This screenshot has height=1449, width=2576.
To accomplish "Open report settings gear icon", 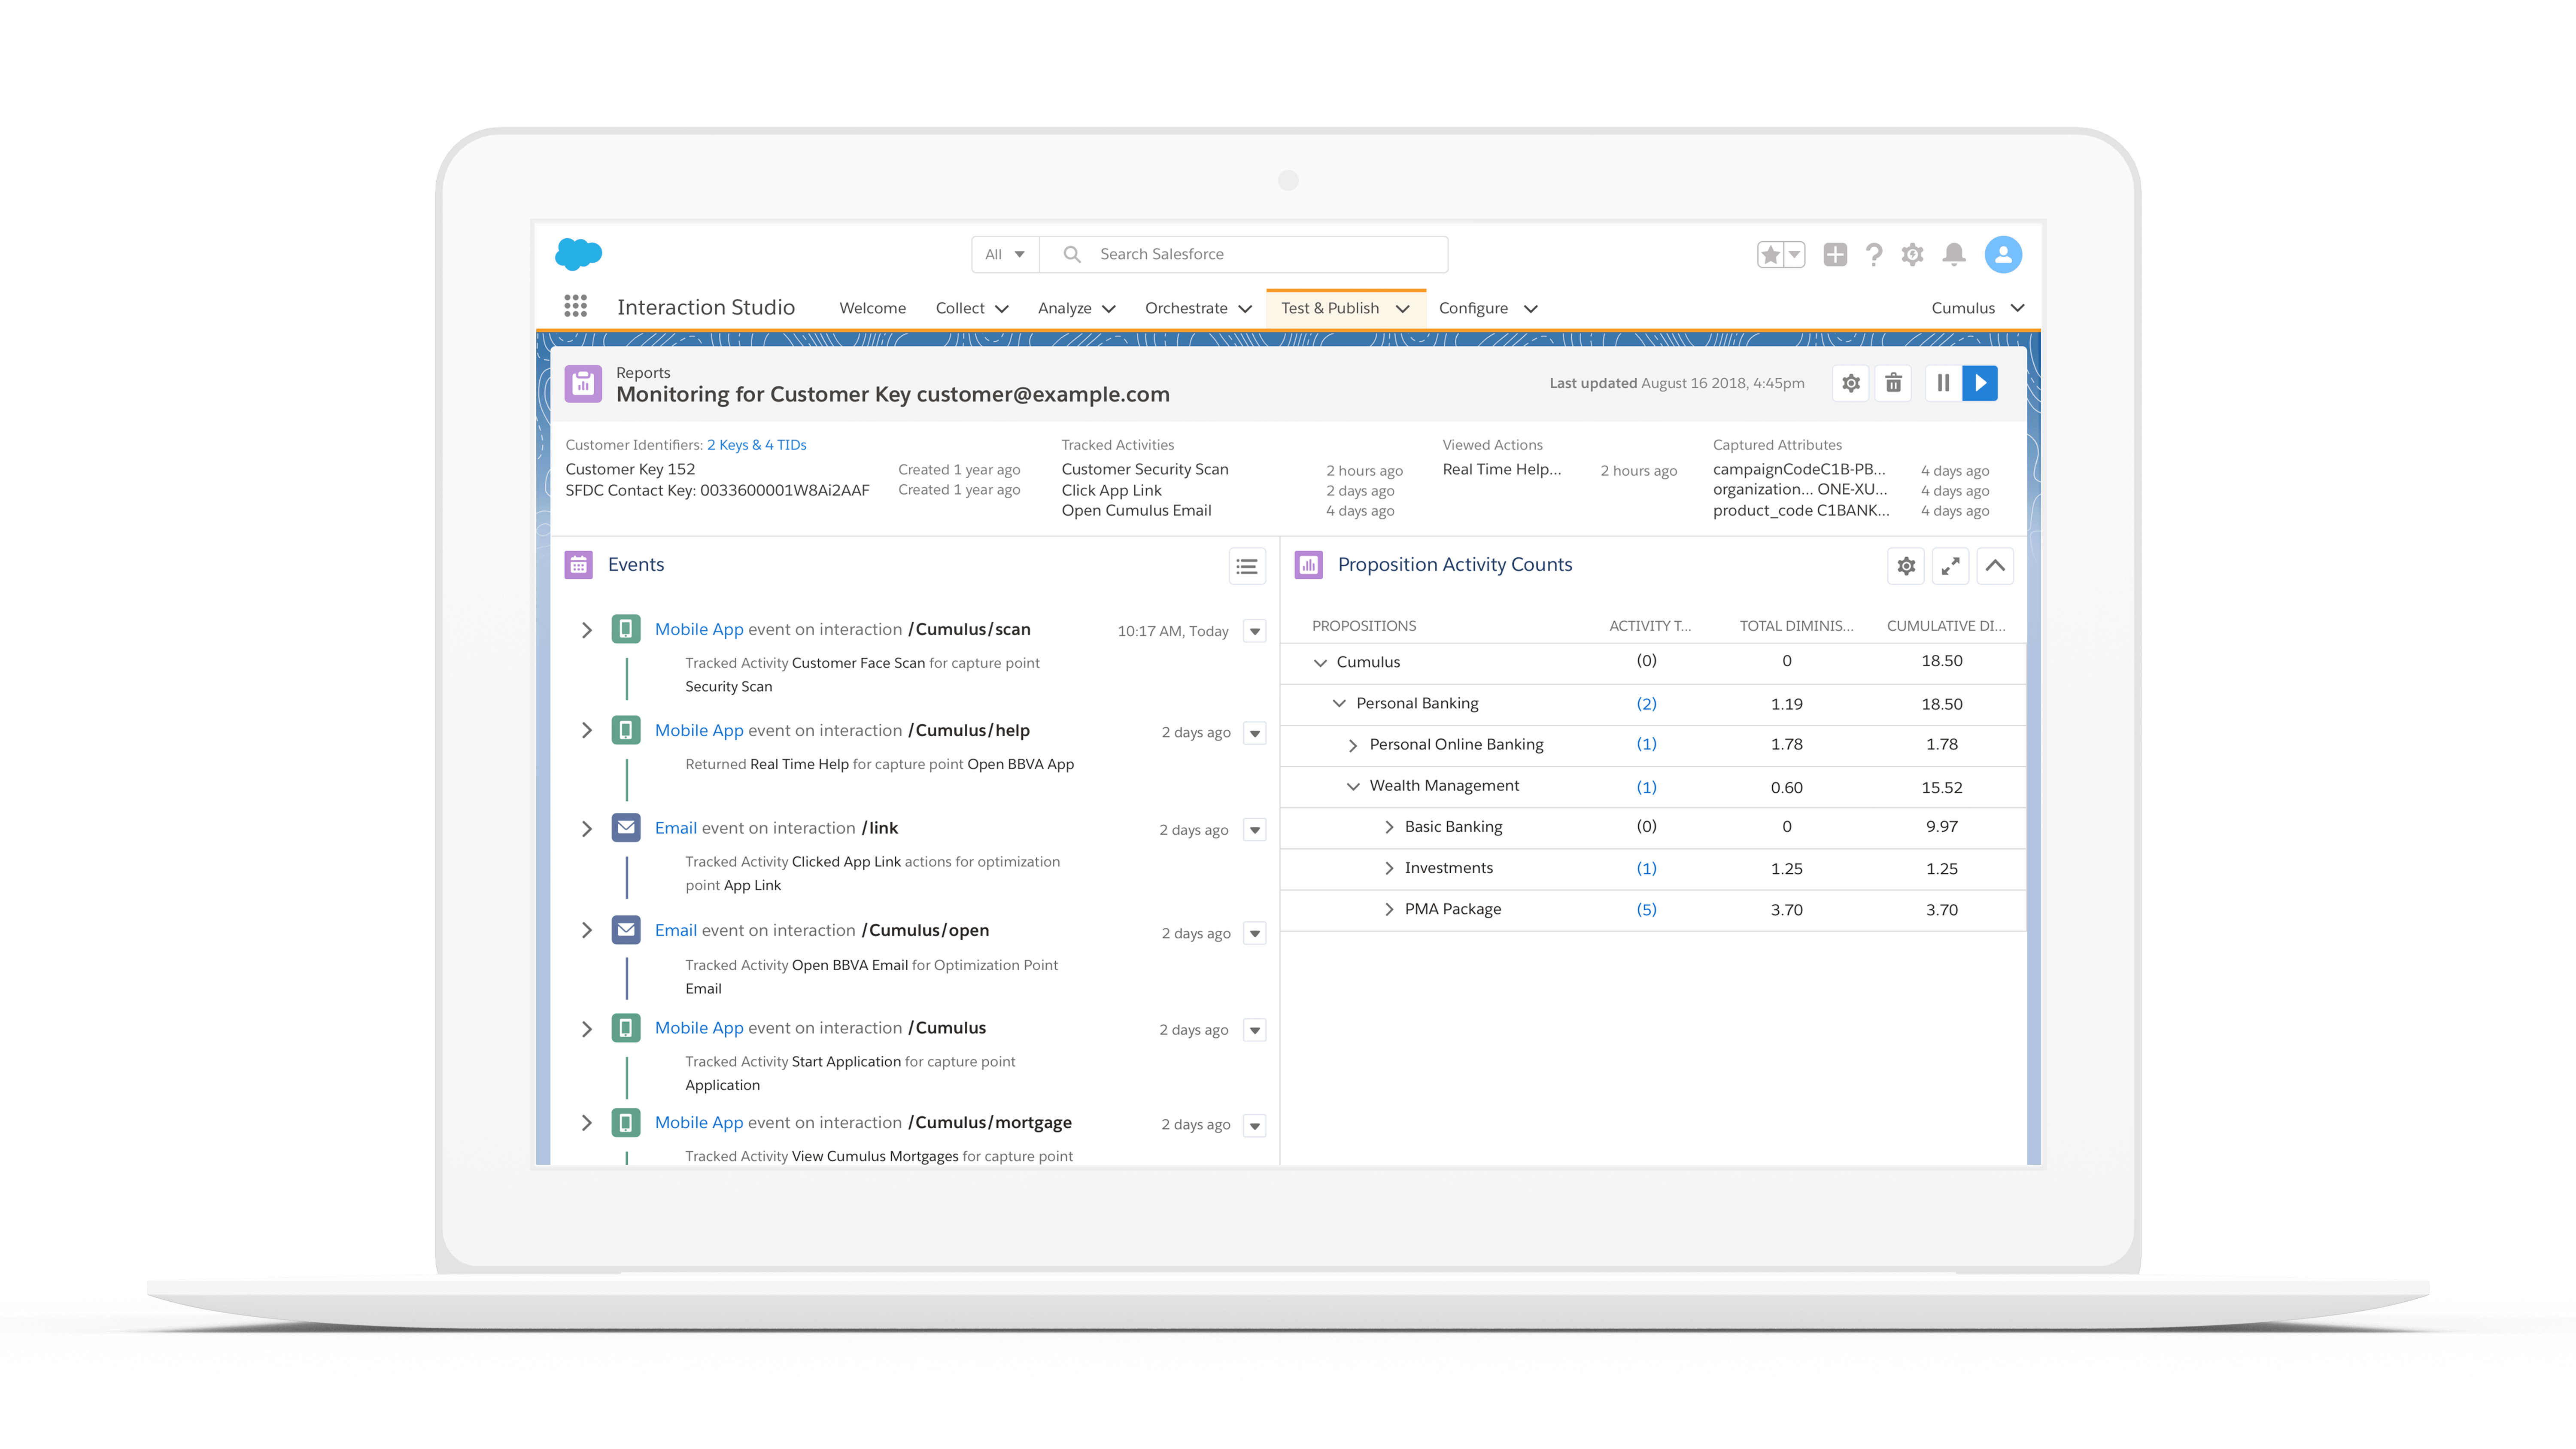I will [x=1851, y=383].
